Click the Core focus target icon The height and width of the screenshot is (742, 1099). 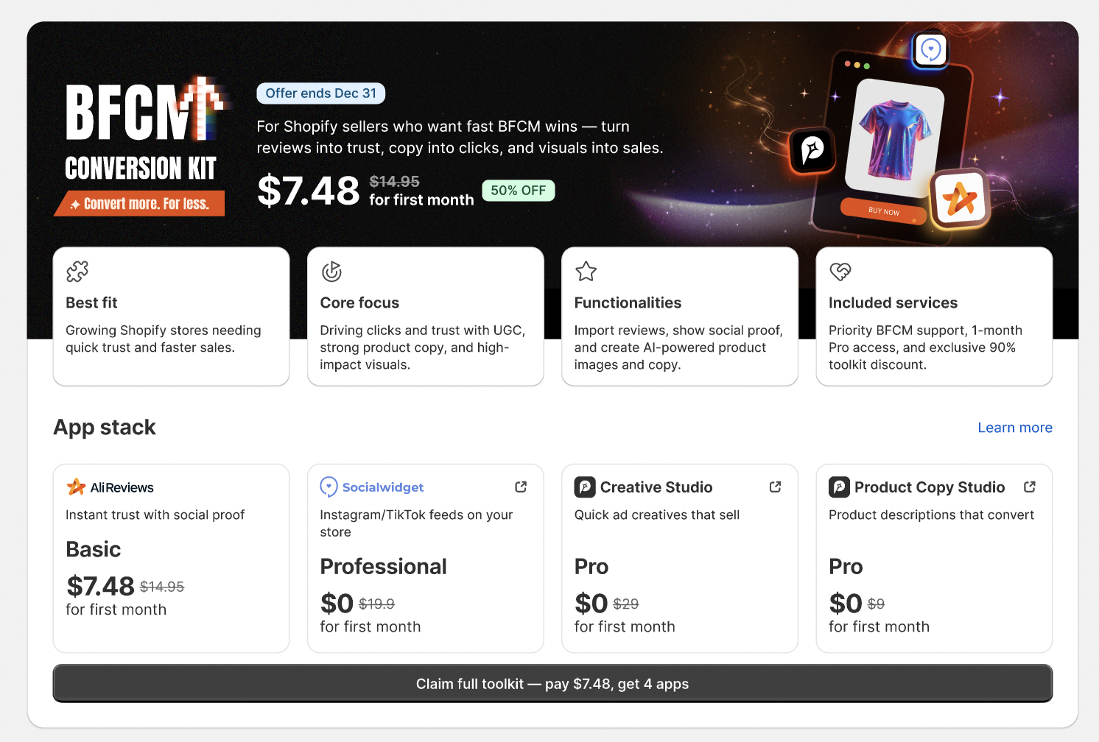coord(332,272)
